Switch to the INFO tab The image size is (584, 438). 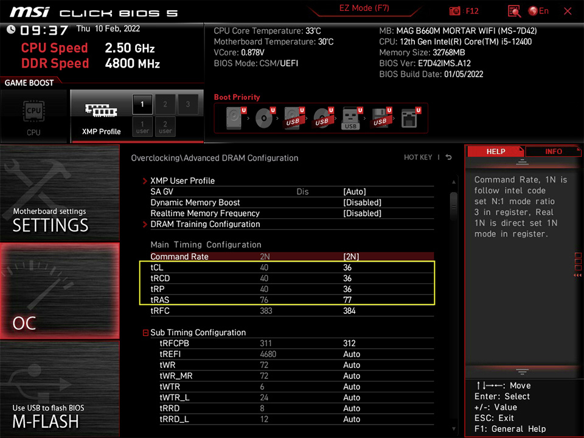(553, 151)
